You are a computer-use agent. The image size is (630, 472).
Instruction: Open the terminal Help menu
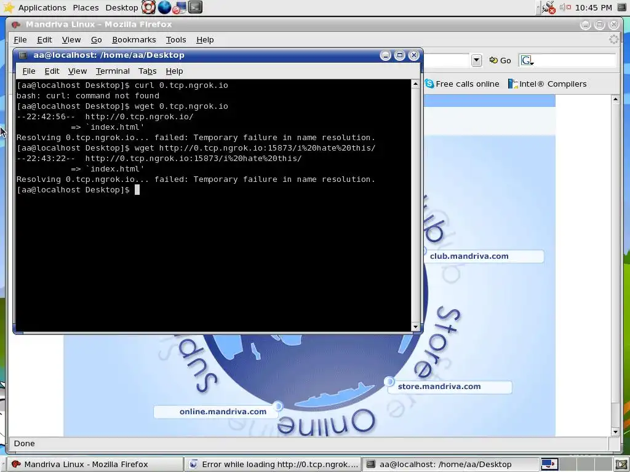[x=174, y=71]
